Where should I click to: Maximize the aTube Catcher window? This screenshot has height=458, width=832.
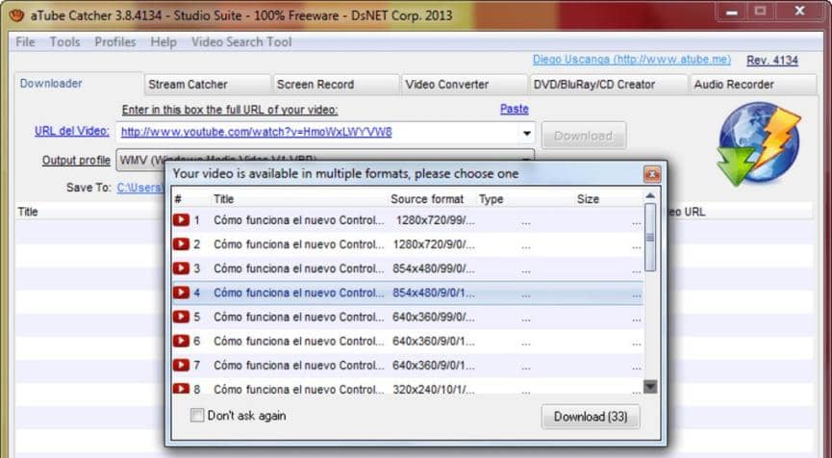(x=761, y=11)
